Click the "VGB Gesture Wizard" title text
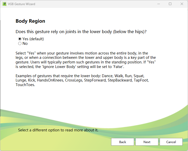The height and width of the screenshot is (151, 188). click(x=21, y=4)
